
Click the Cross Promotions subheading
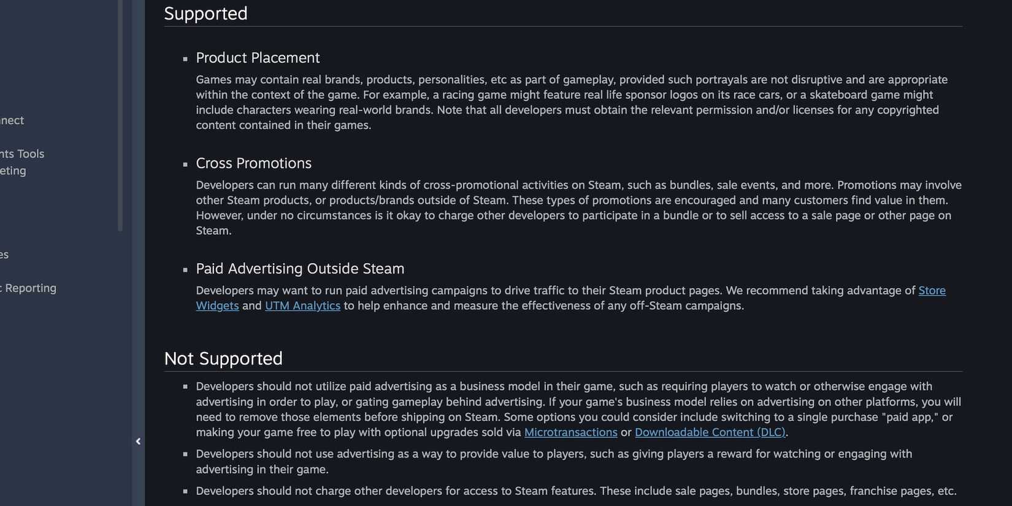253,163
